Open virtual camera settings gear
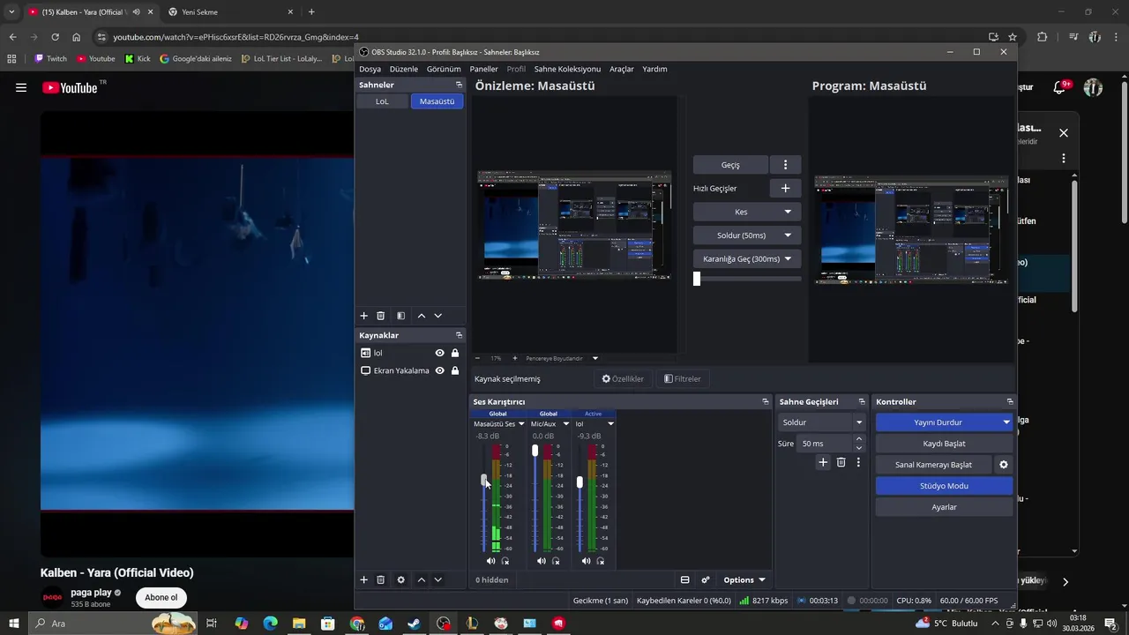Screen dimensions: 1129x635 1003,465
